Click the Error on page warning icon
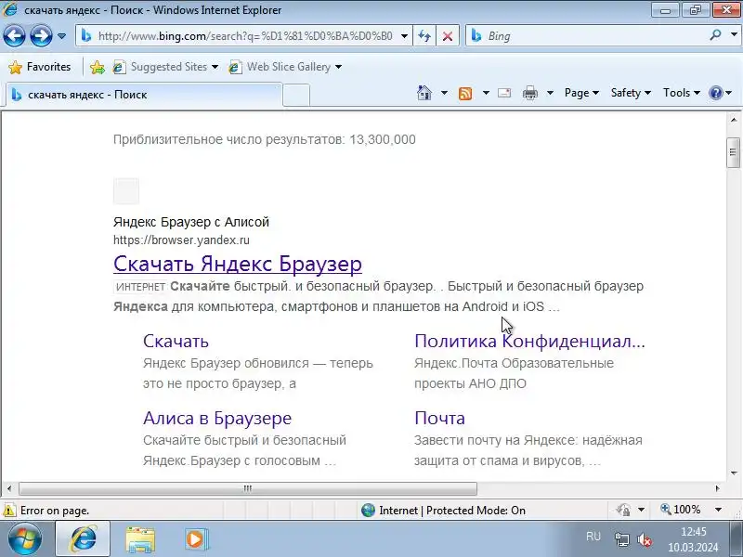 [x=9, y=511]
